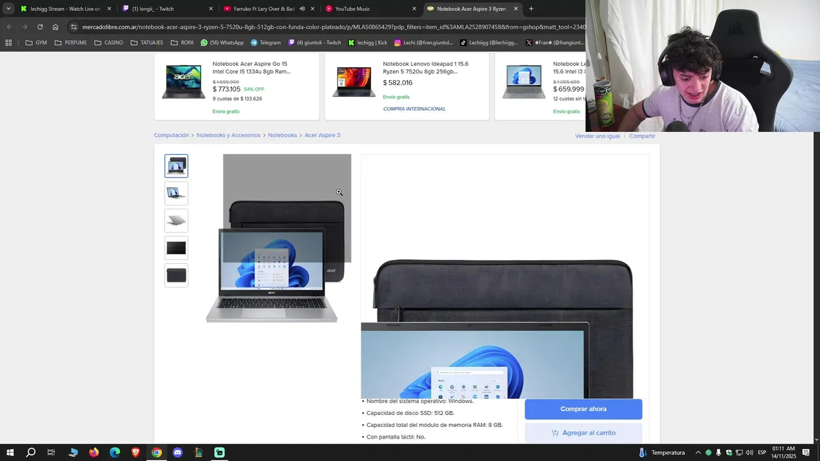The image size is (820, 461).
Task: Open the Lechiigg TikTok bookmark
Action: [x=489, y=43]
